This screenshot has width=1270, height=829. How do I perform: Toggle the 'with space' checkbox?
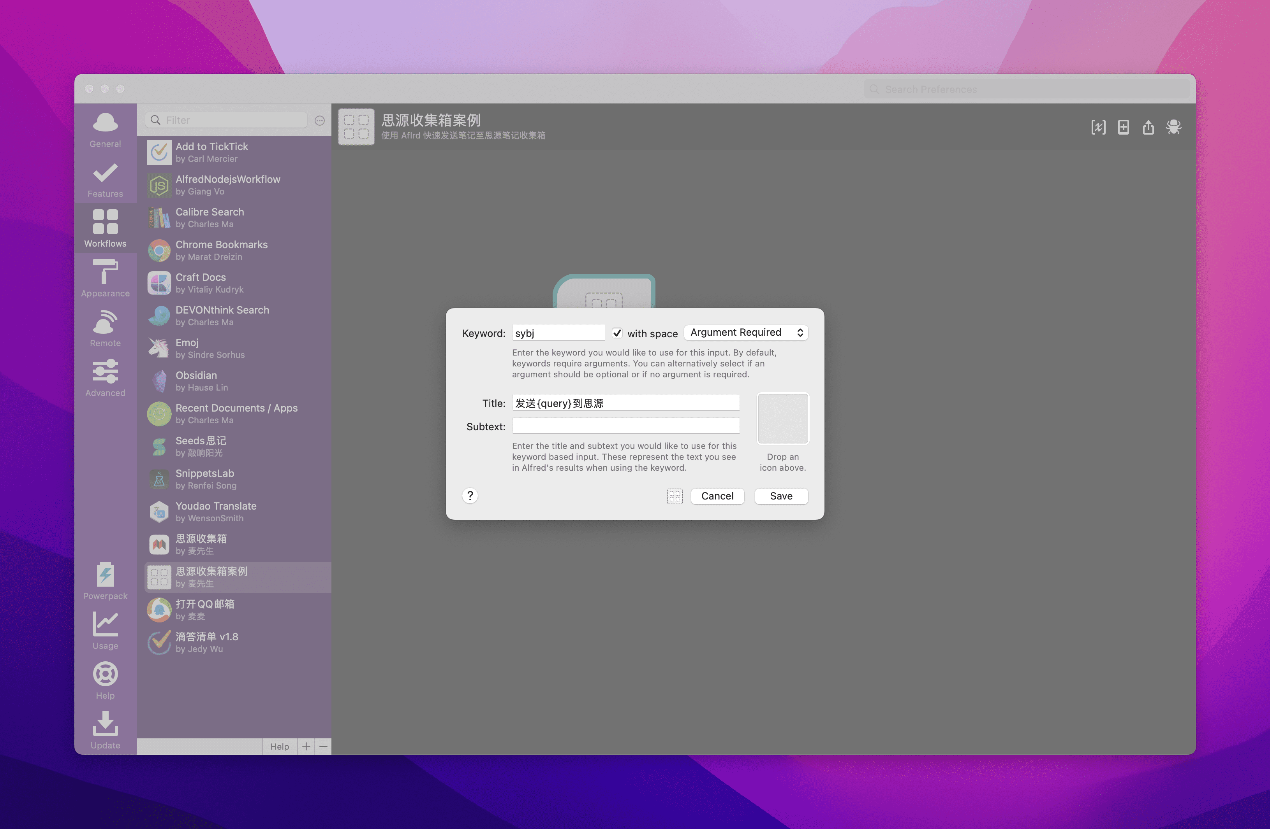tap(617, 333)
